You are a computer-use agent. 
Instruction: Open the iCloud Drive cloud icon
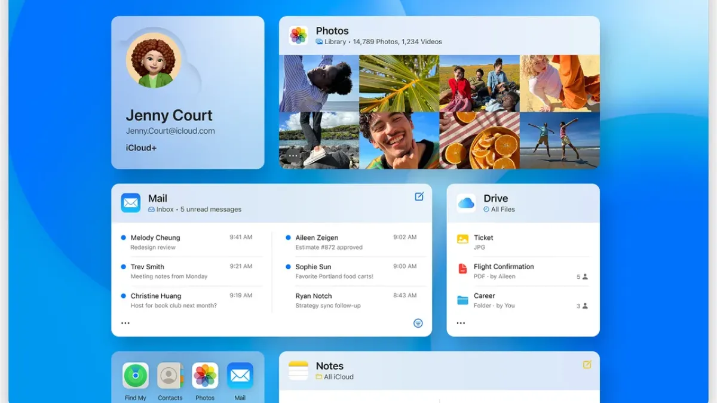coord(466,203)
